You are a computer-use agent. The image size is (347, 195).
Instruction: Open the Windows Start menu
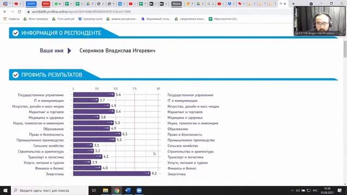pos(5,190)
